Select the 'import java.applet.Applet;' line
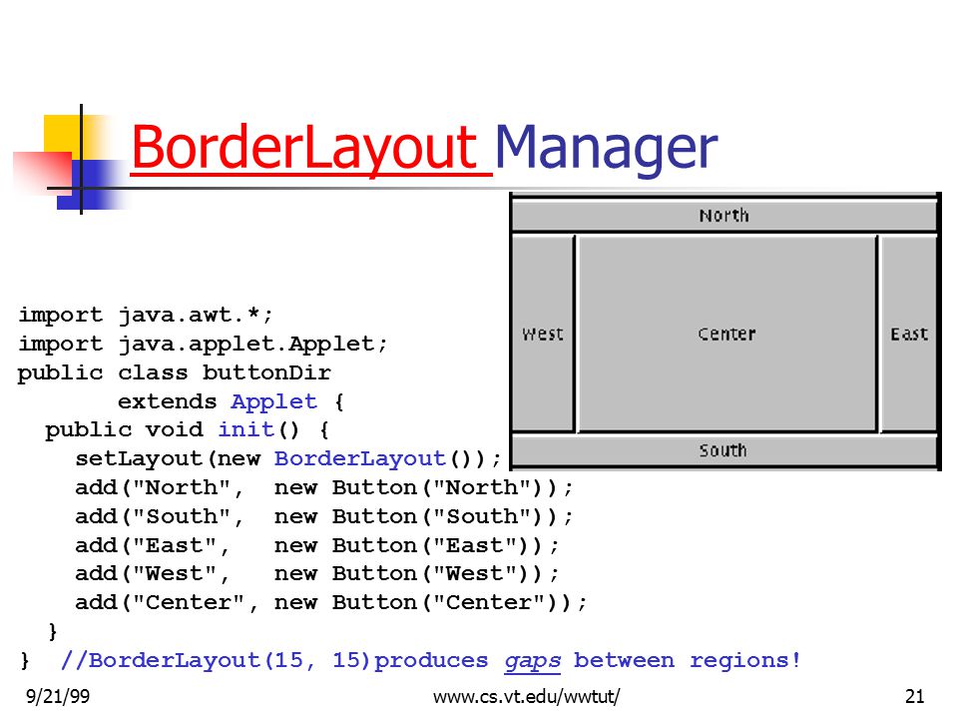Screen dimensions: 958x719 click(x=203, y=344)
